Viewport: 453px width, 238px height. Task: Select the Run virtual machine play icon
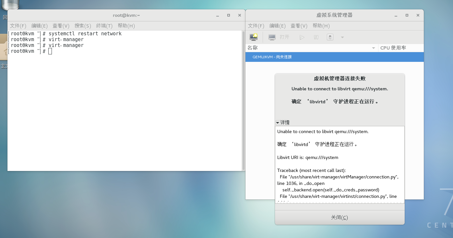(302, 37)
